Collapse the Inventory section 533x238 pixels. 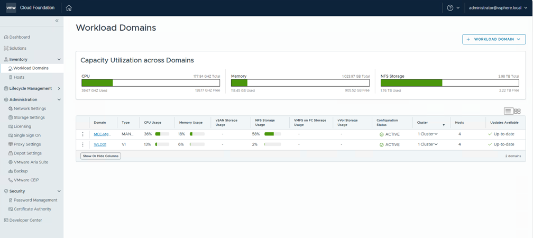tap(59, 59)
